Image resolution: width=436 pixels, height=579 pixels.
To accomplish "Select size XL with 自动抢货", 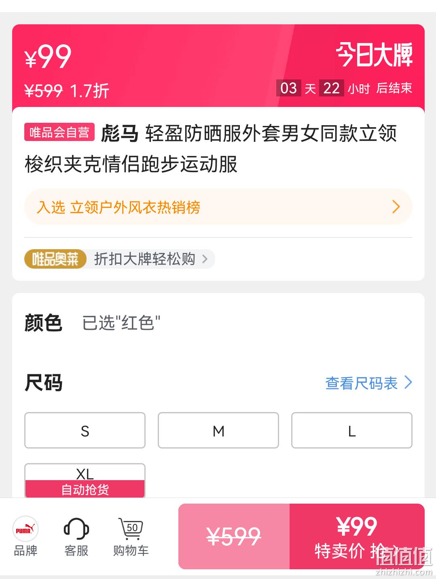I will [85, 481].
